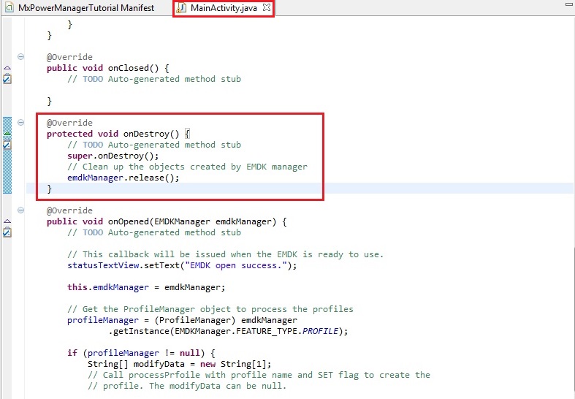The width and height of the screenshot is (575, 399).
Task: Click the green override marker beside onDestroy()
Action: coord(7,134)
